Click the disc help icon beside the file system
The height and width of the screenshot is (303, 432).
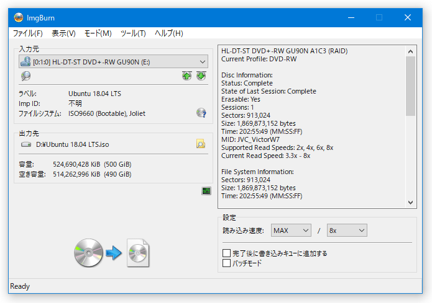[201, 113]
